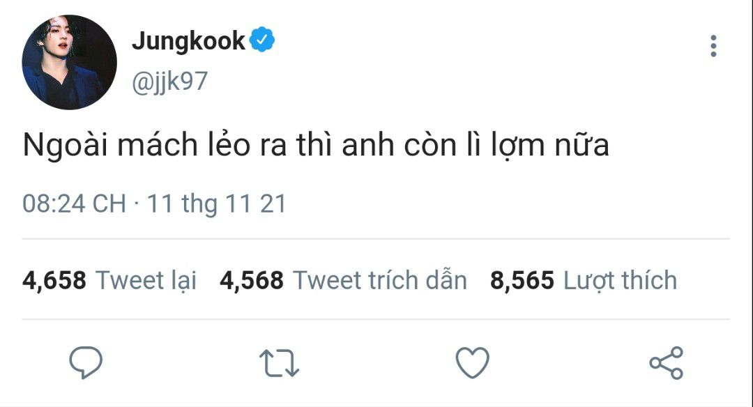The height and width of the screenshot is (407, 753).
Task: Tap the reply speech bubble icon
Action: [x=86, y=362]
